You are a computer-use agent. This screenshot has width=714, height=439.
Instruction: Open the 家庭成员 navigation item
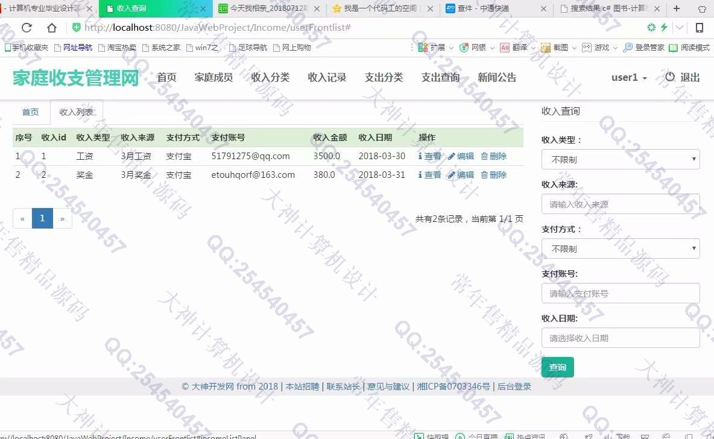[x=213, y=77]
